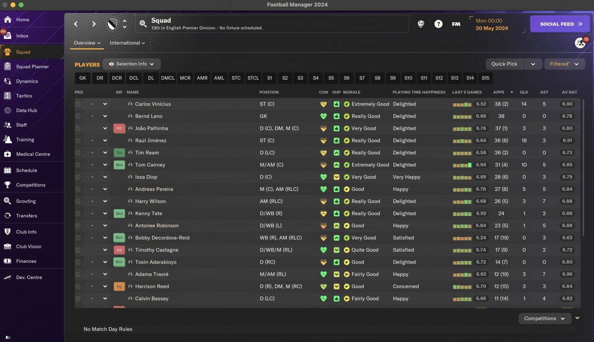Select the GK position tab
This screenshot has height=342, width=594.
(83, 78)
